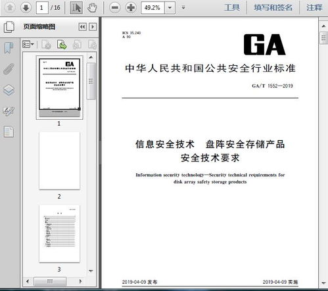Screen dimensions: 328x291
Task: Click thumbnail panel scroll right arrow
Action: click(81, 281)
